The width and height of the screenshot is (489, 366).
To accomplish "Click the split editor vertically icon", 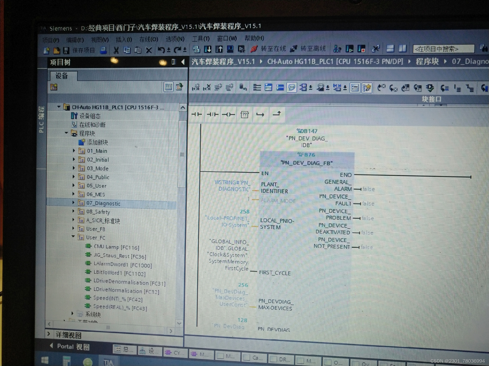I will [403, 48].
